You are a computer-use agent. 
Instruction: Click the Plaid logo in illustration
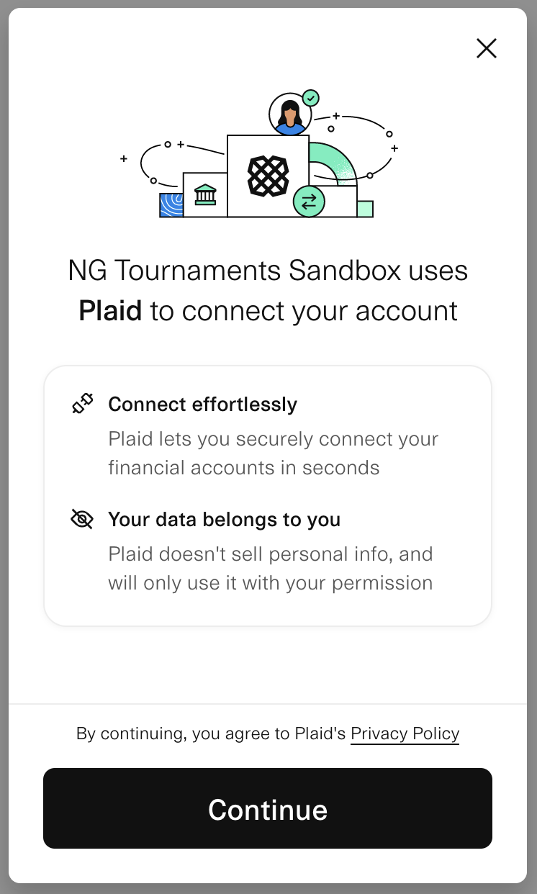pos(268,176)
